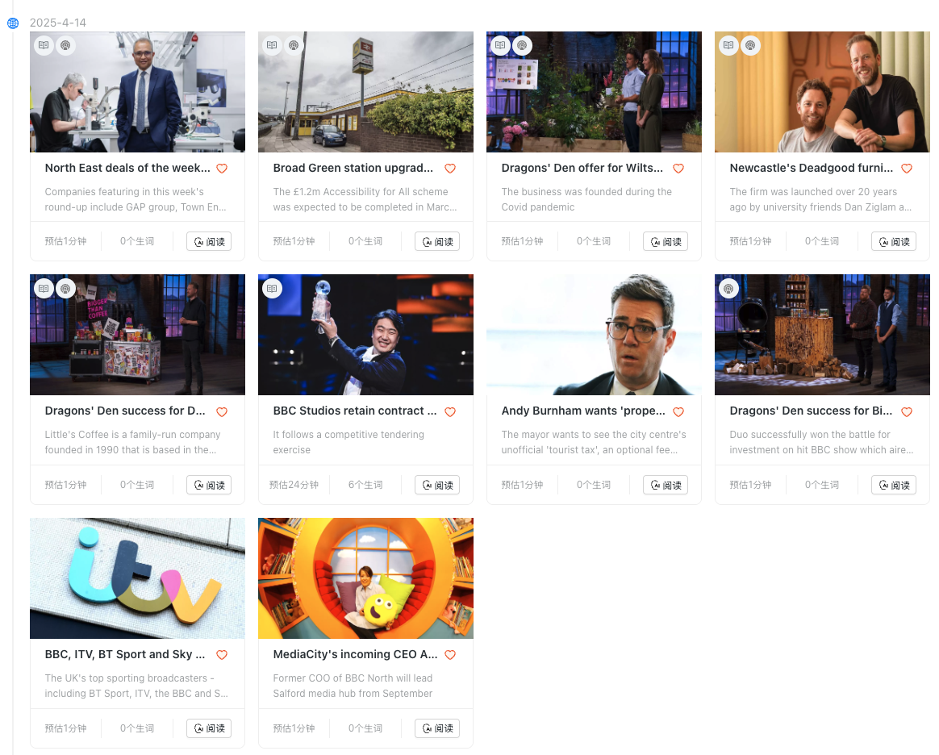939x755 pixels.
Task: Click book icon on Broad Green station card
Action: click(x=272, y=45)
